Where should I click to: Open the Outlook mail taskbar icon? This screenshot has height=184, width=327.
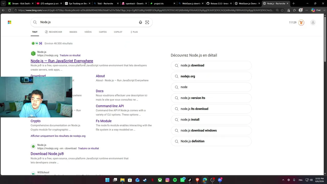(137, 180)
